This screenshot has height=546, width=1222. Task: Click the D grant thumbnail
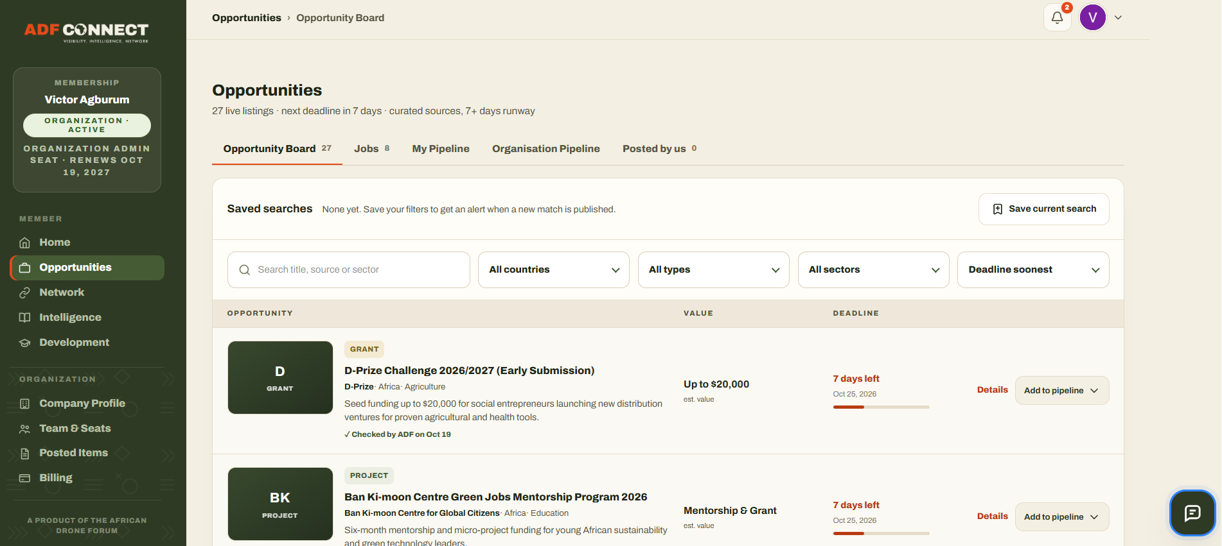(280, 378)
